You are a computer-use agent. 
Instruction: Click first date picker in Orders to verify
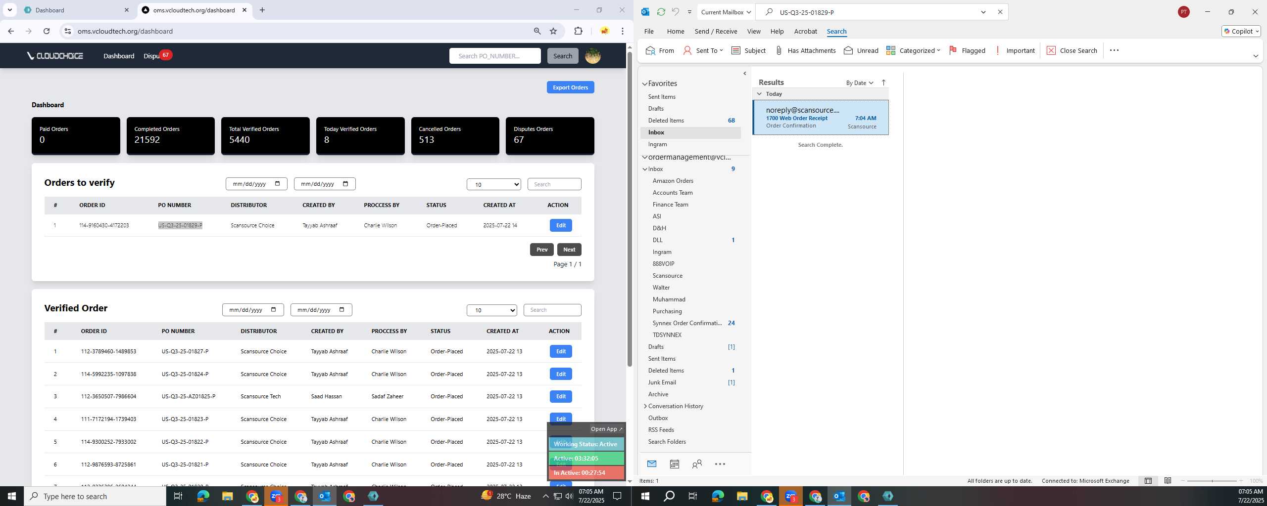[x=256, y=184]
